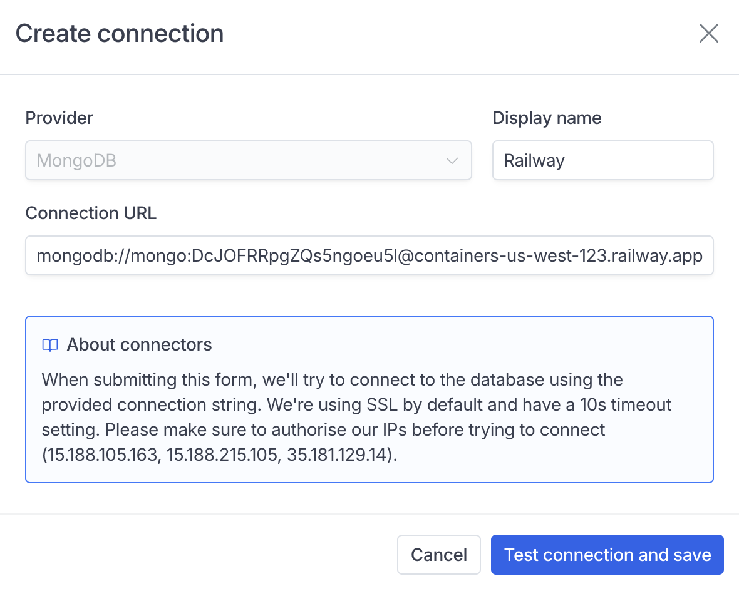The image size is (739, 591).
Task: Click the authorised IP addresses line
Action: (220, 455)
